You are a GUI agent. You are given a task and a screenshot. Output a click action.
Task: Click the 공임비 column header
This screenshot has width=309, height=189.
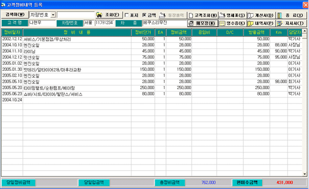click(204, 32)
